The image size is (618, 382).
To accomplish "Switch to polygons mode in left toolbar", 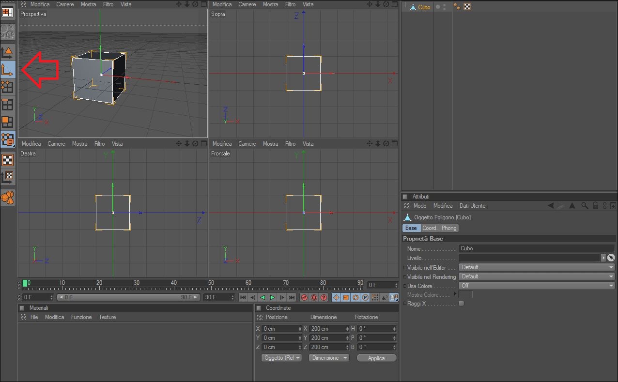I will [8, 122].
